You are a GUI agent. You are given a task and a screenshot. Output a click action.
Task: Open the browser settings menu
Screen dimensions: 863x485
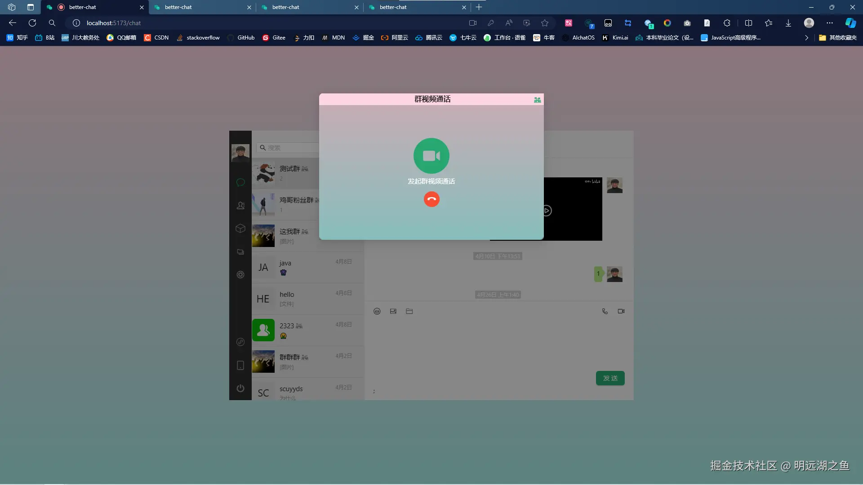pyautogui.click(x=830, y=23)
